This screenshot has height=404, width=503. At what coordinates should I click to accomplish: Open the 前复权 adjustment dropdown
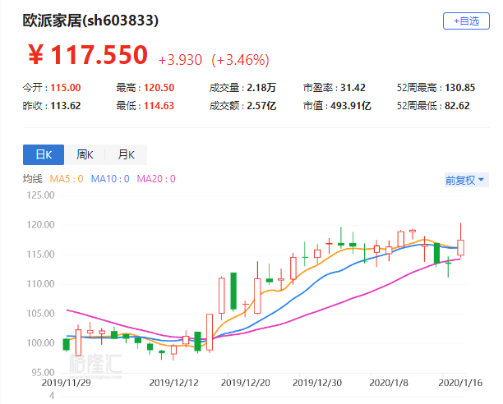[x=466, y=180]
